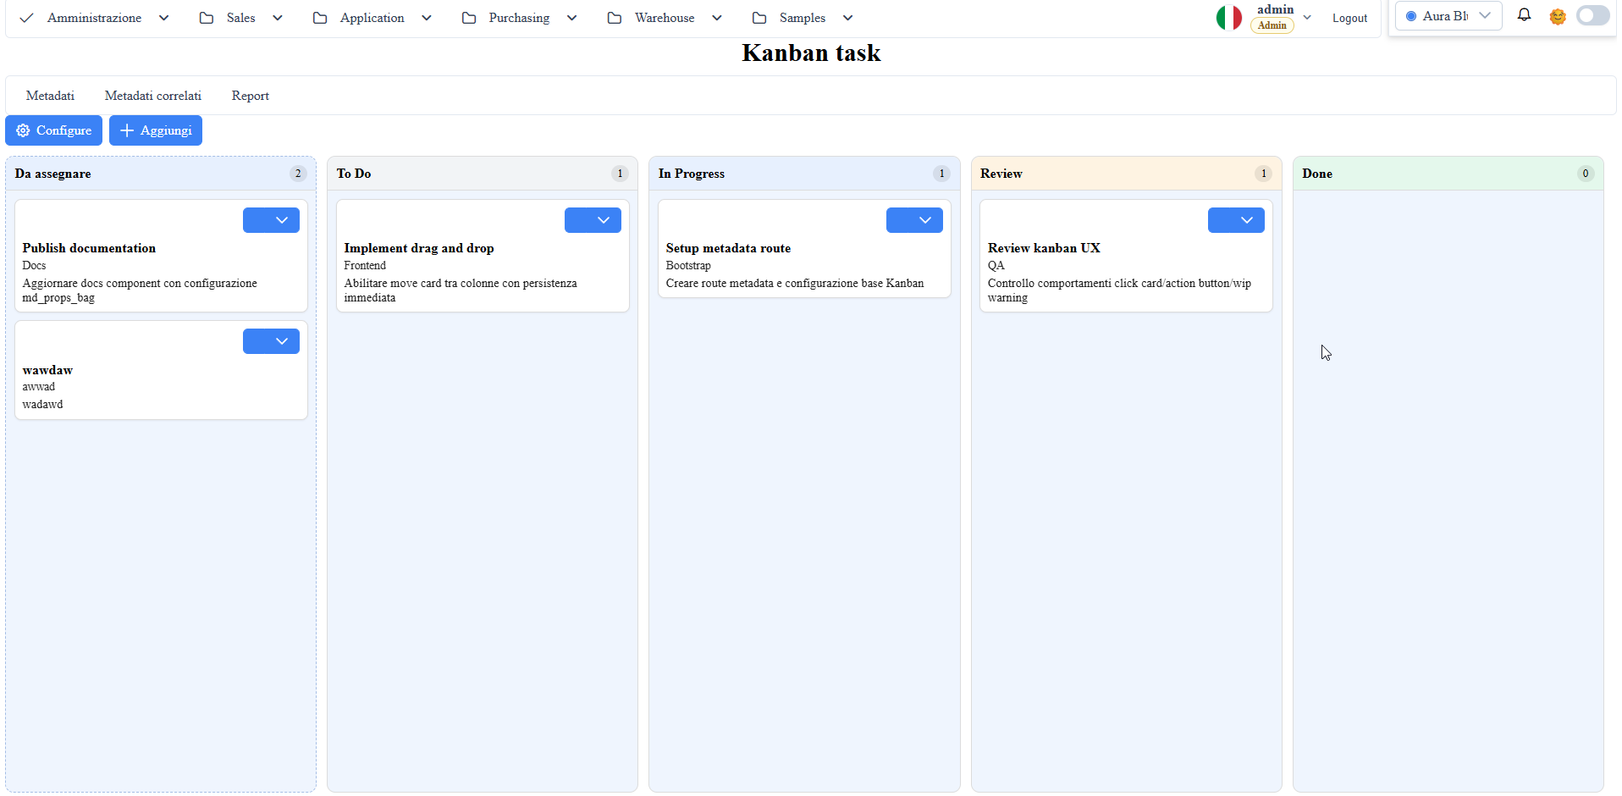The width and height of the screenshot is (1622, 796).
Task: Toggle the dark mode switch
Action: pyautogui.click(x=1592, y=16)
